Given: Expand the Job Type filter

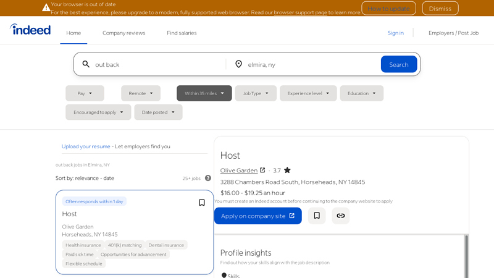Looking at the screenshot, I should pos(256,93).
